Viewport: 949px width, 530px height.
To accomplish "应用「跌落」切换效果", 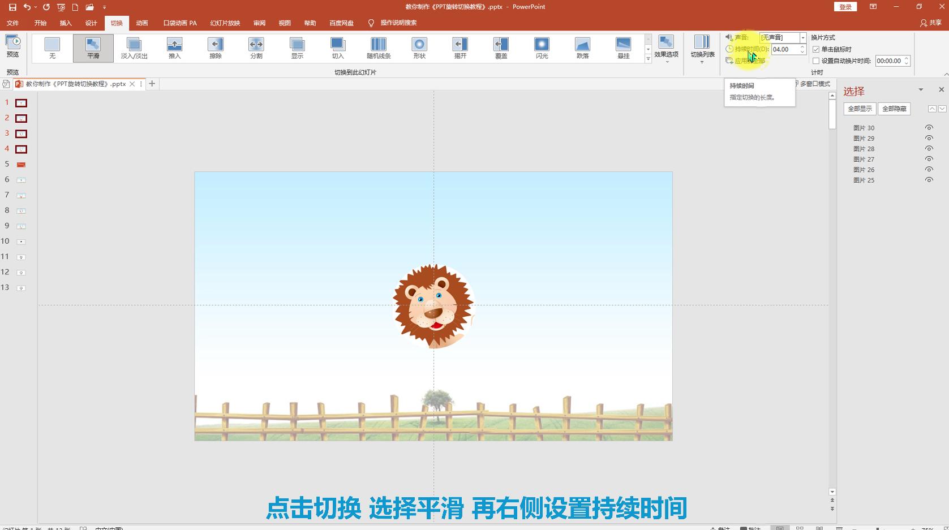I will pos(582,48).
